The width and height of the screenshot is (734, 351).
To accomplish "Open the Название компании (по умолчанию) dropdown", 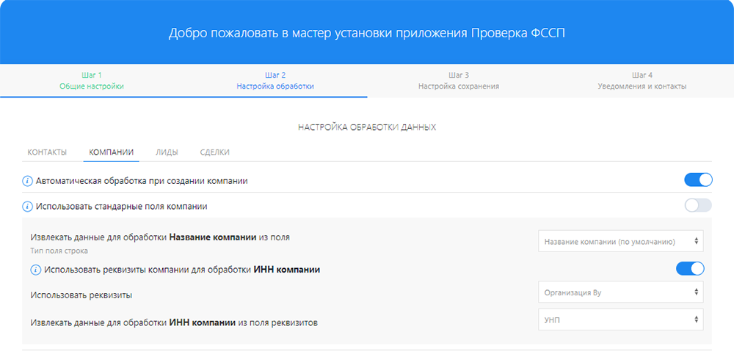I will click(x=620, y=241).
